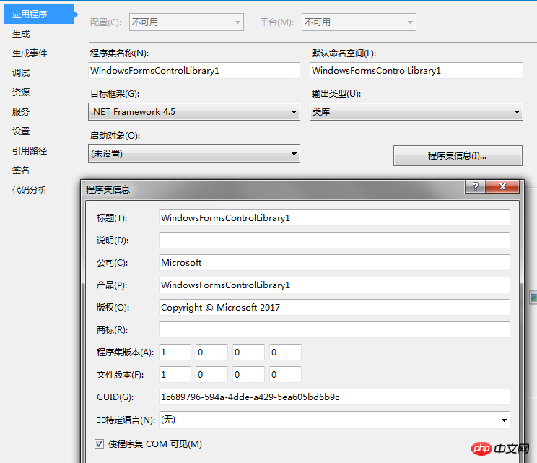The image size is (537, 463).
Task: Switch to the 资源 tab
Action: click(21, 92)
